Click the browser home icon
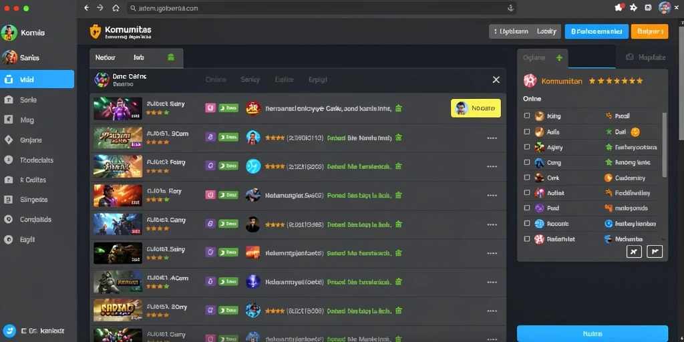684x342 pixels. (116, 8)
